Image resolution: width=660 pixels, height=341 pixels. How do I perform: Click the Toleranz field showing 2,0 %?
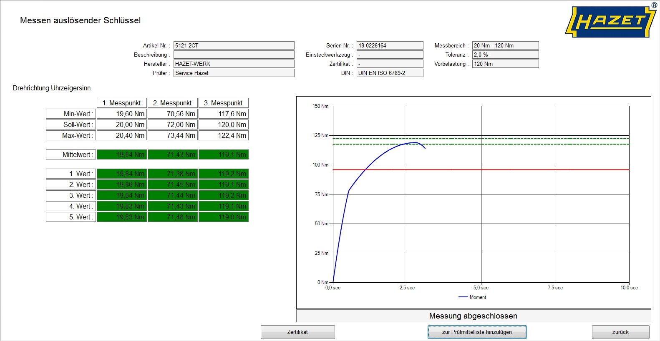click(x=505, y=55)
